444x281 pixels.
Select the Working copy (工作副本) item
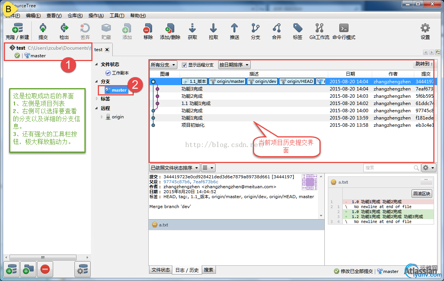pos(117,73)
